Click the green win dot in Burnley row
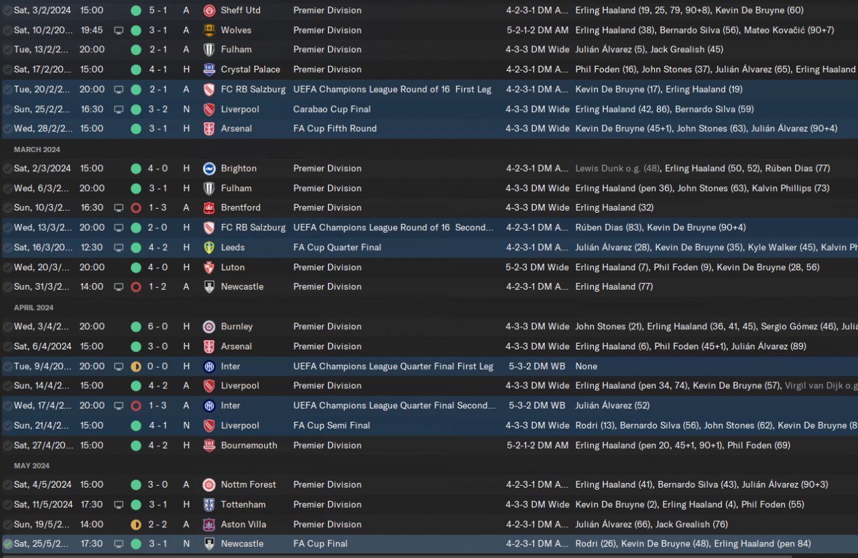Viewport: 858px width, 558px height. click(x=136, y=327)
